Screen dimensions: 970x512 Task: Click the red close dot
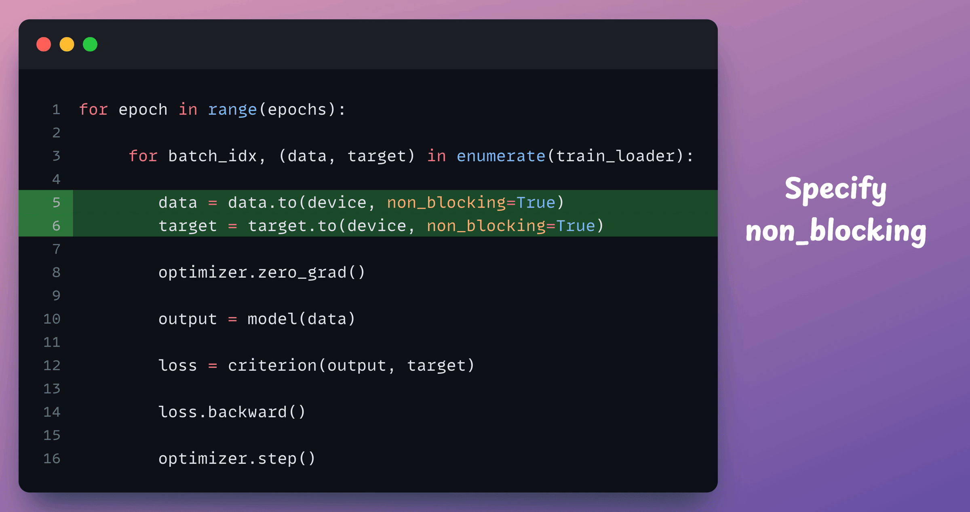[44, 44]
